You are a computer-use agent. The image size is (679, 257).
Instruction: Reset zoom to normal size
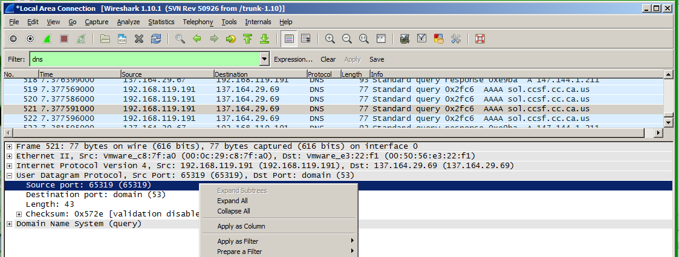(364, 39)
